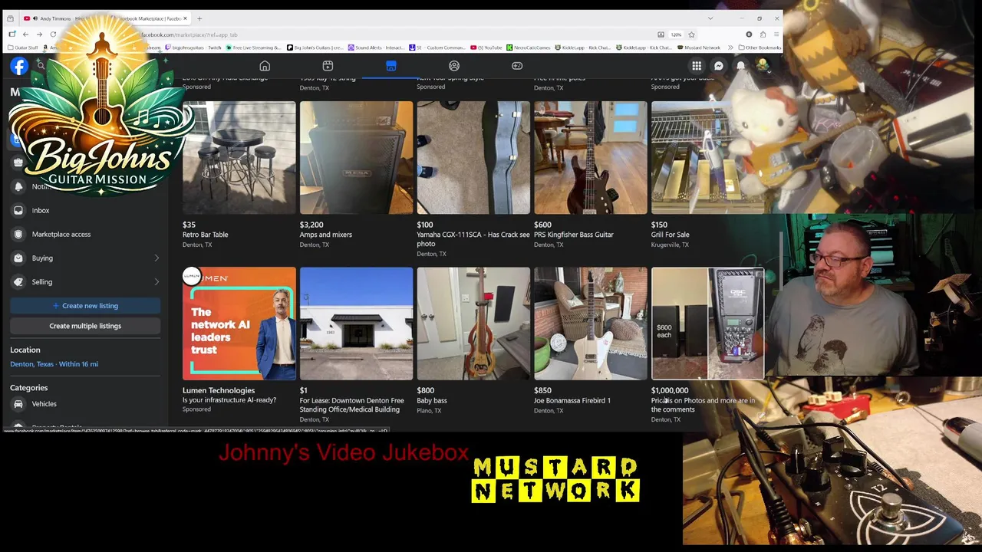
Task: Open the browser tab search dropdown arrow
Action: 710,18
